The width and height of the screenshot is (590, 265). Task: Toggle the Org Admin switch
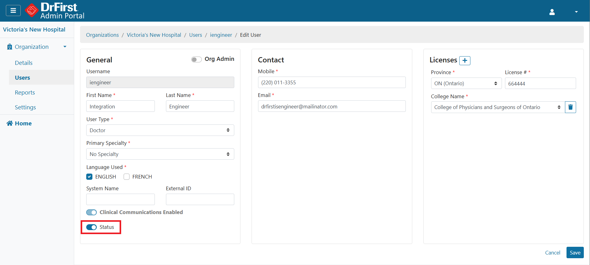coord(196,59)
